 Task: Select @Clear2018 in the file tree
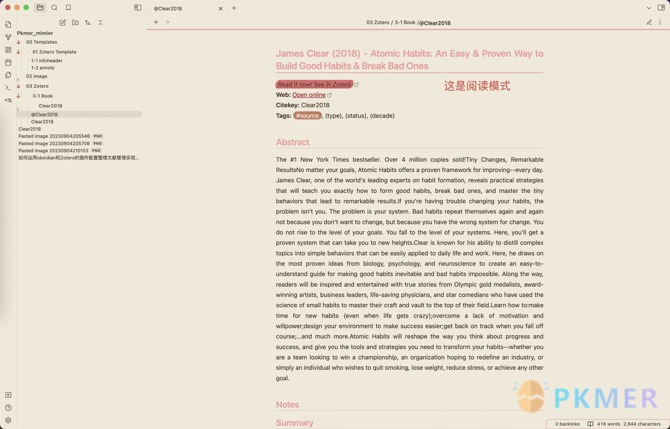click(x=79, y=114)
